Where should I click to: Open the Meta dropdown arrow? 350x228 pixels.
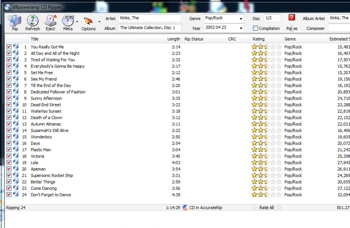pos(77,22)
